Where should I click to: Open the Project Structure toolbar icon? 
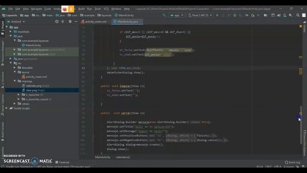(x=265, y=15)
